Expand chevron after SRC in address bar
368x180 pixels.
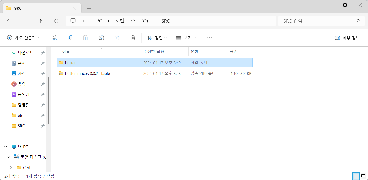point(177,21)
